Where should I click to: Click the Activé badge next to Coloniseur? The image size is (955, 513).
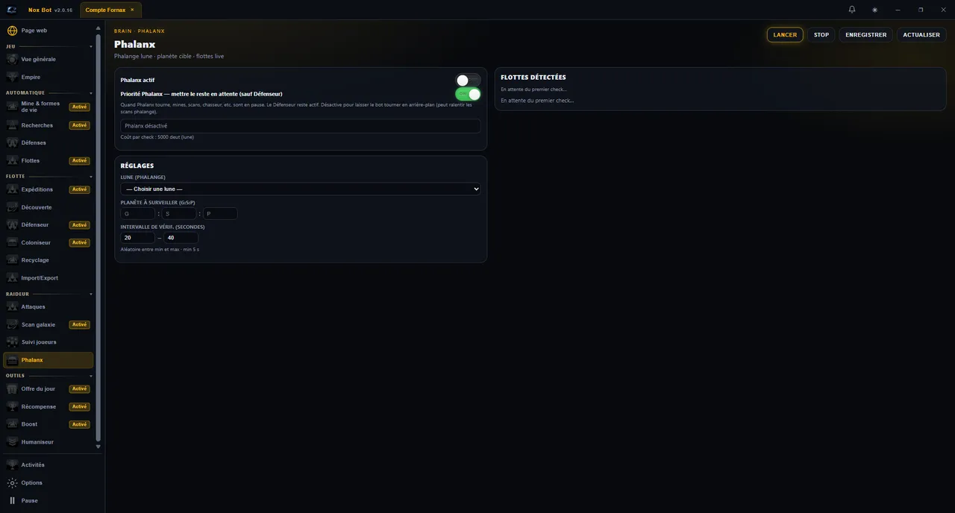80,242
